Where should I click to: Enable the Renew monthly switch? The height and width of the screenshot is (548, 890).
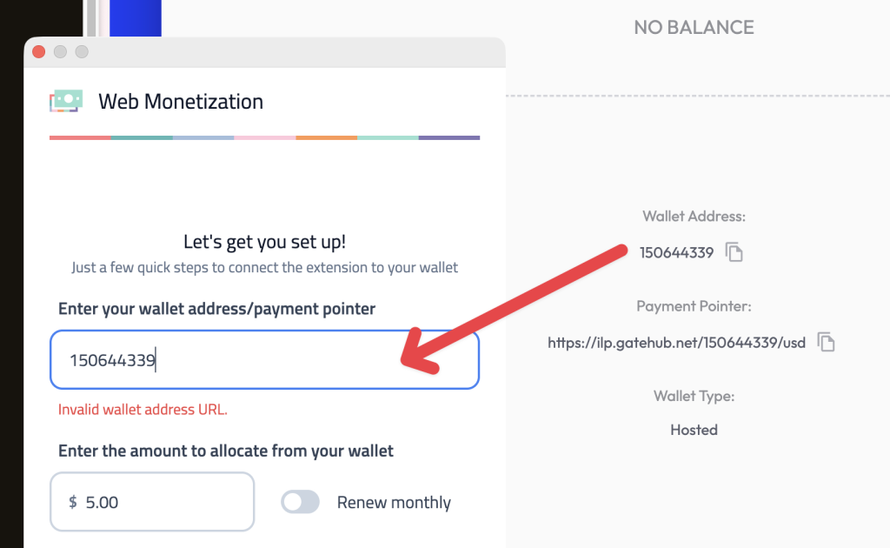pyautogui.click(x=300, y=502)
